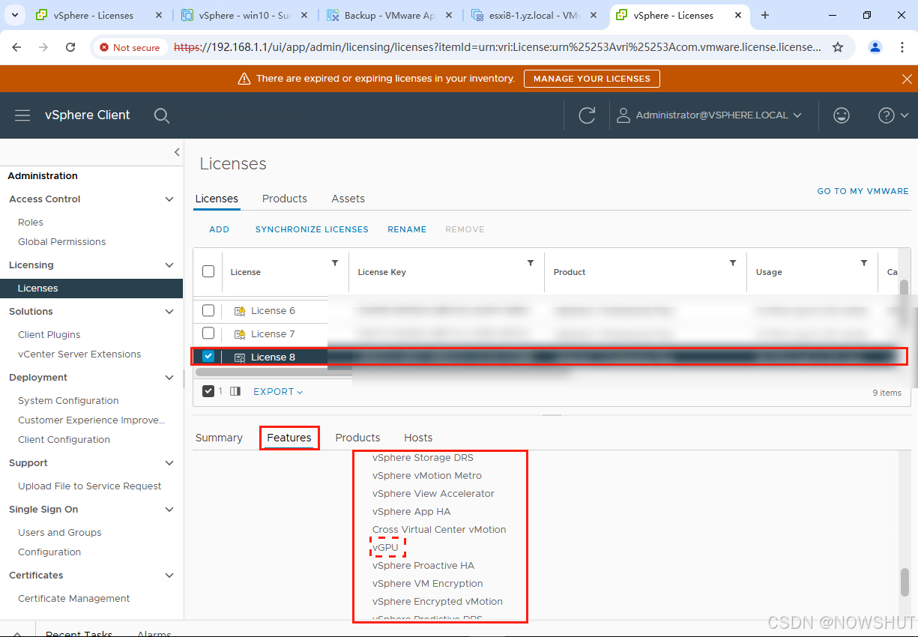Select the Licenses top tab
Viewport: 918px width, 637px height.
217,199
